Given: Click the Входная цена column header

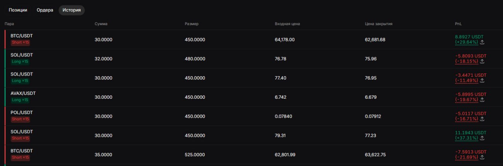Looking at the screenshot, I should click(287, 24).
